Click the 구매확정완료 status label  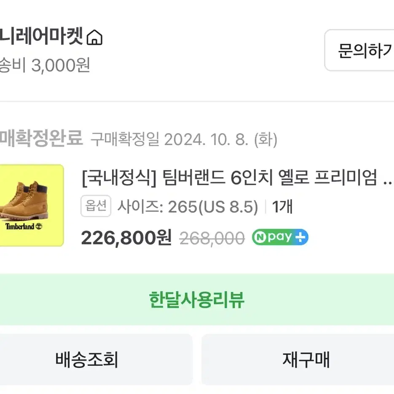tap(41, 138)
